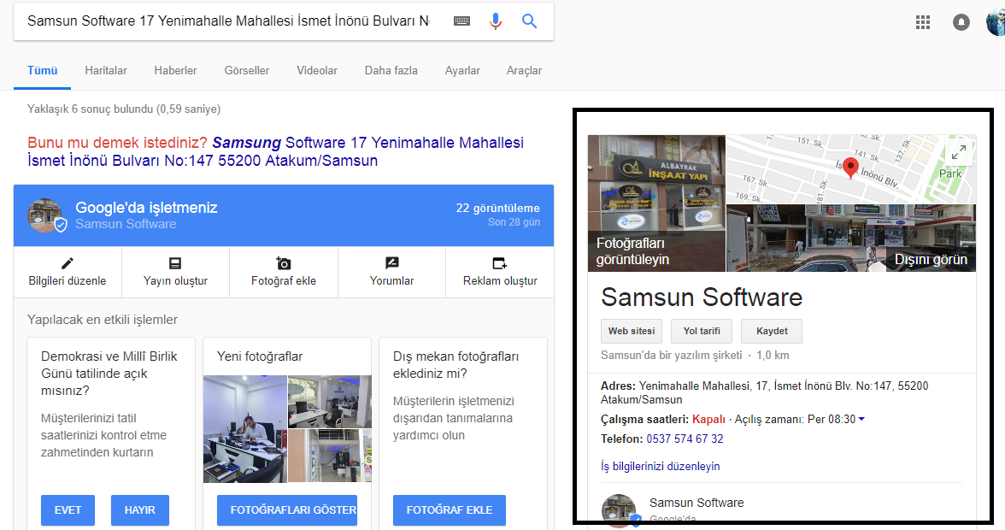Open the map thumbnail of İnönü Blv.
Image resolution: width=1005 pixels, height=530 pixels.
point(851,169)
